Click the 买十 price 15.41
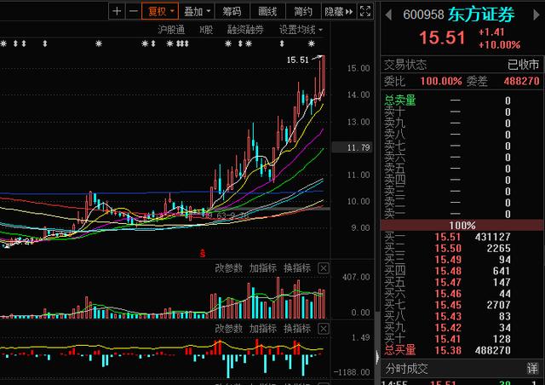The image size is (545, 385). coord(448,339)
